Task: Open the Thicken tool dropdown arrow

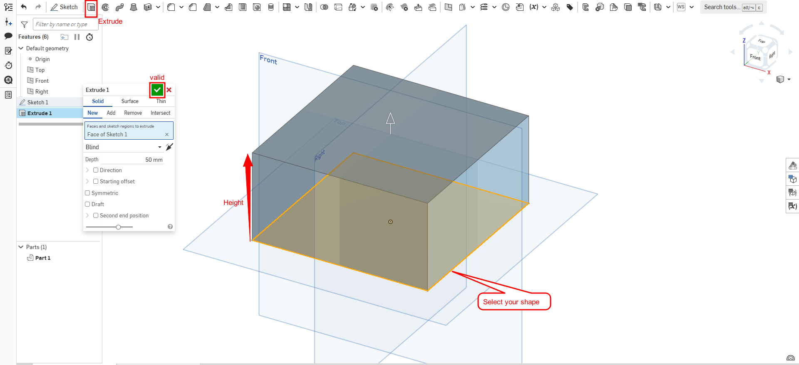Action: coord(158,7)
